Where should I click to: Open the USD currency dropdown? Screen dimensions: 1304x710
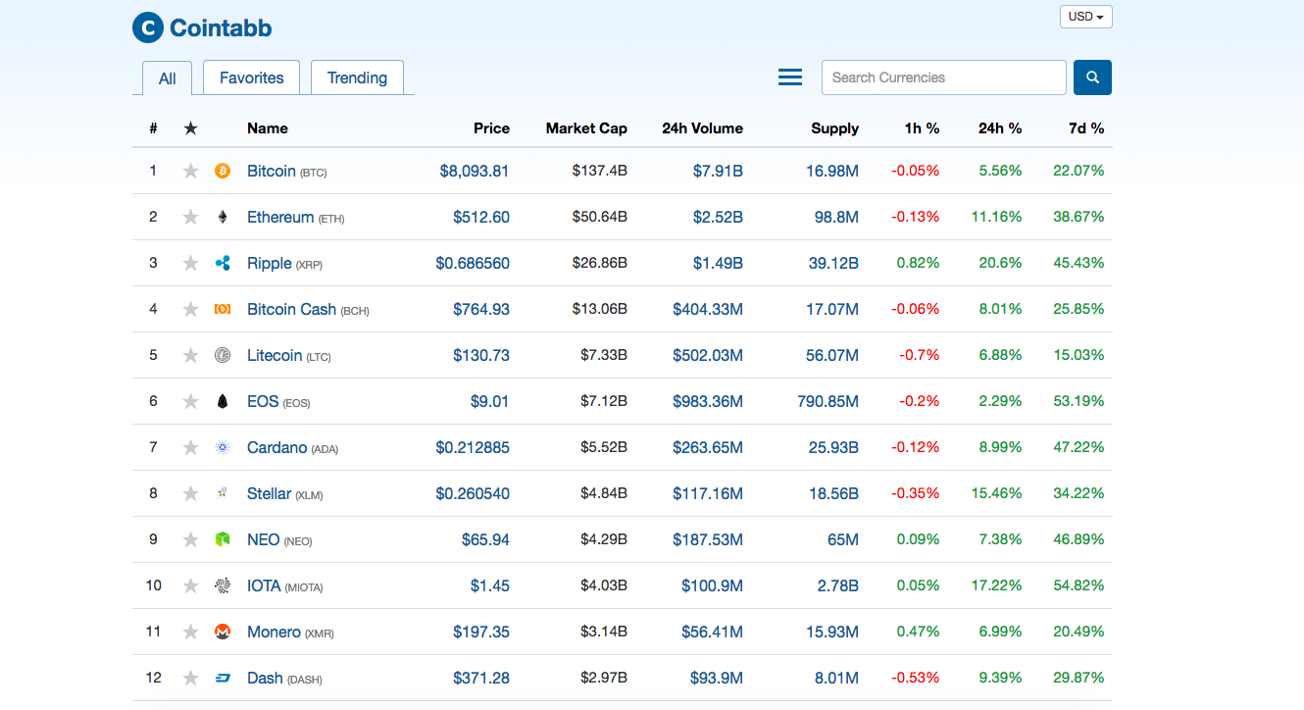coord(1085,17)
